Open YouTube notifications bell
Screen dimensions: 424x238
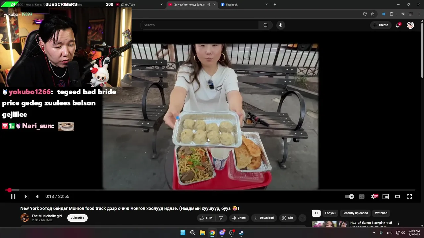tap(398, 25)
